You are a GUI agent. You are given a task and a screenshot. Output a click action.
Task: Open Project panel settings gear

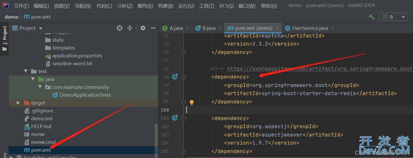[x=143, y=28]
